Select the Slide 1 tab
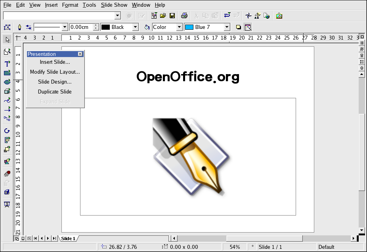 click(x=68, y=238)
